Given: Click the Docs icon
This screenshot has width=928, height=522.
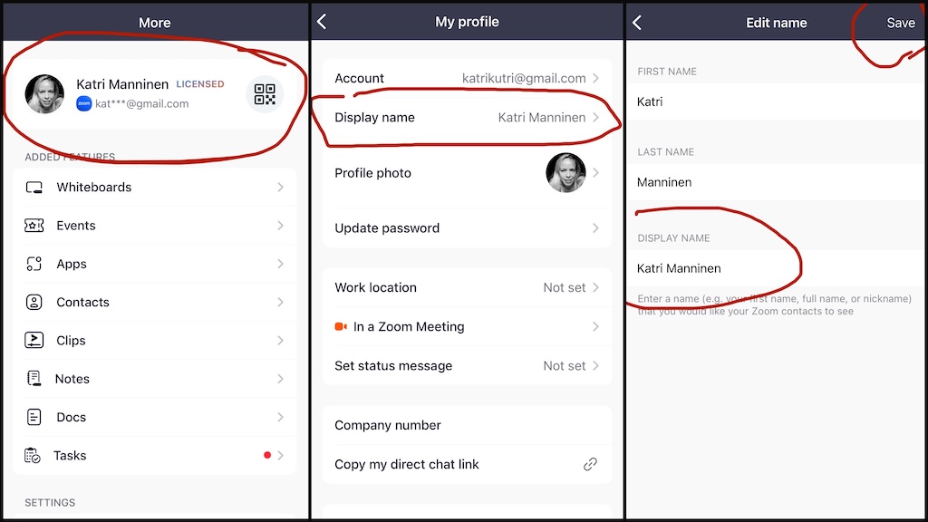Looking at the screenshot, I should pyautogui.click(x=34, y=417).
